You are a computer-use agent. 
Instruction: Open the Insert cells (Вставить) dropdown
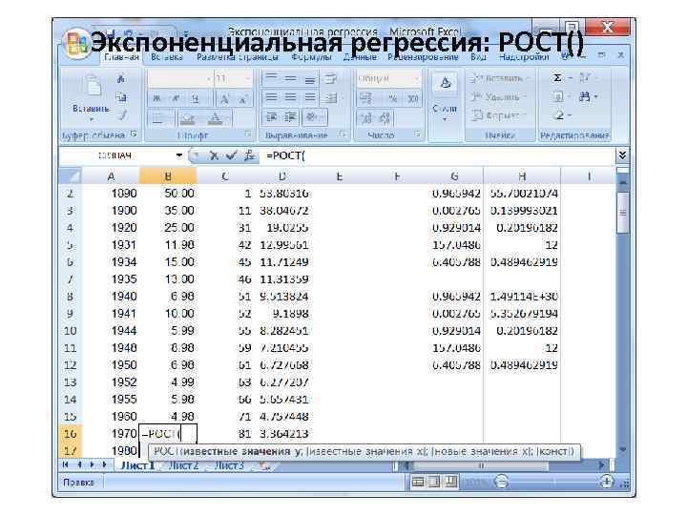coord(501,78)
